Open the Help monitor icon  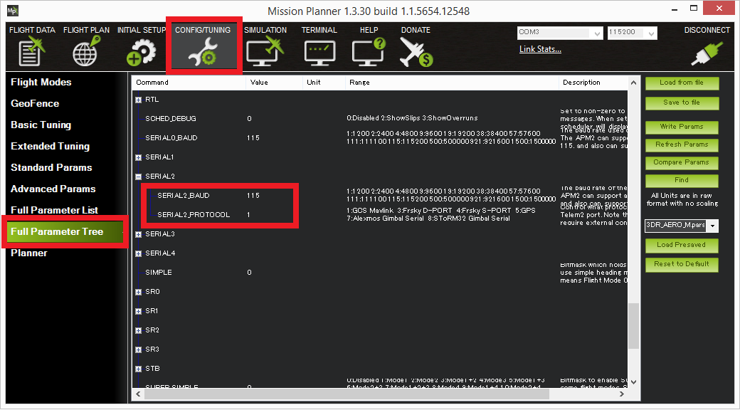click(369, 53)
